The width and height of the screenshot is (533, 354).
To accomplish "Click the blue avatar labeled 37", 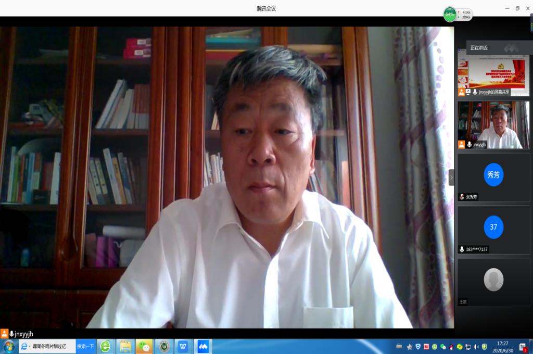I will click(493, 227).
